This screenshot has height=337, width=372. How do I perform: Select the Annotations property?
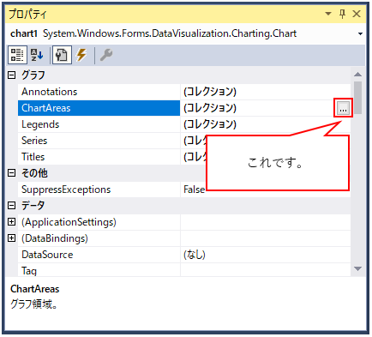point(99,92)
